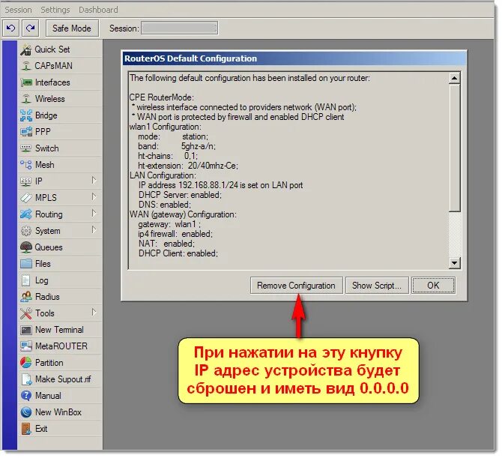502x458 pixels.
Task: Open the Session menu
Action: pos(18,10)
